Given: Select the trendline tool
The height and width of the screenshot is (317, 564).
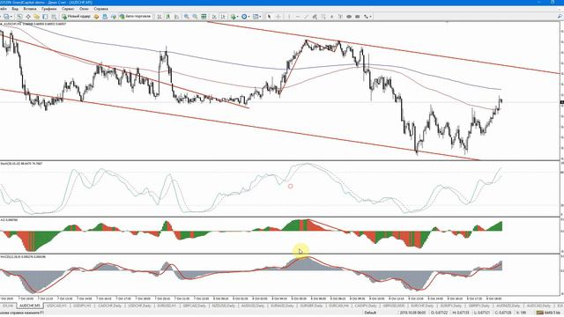Looking at the screenshot, I should point(307,17).
